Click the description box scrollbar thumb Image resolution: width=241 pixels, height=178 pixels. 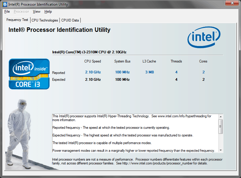[221, 126]
